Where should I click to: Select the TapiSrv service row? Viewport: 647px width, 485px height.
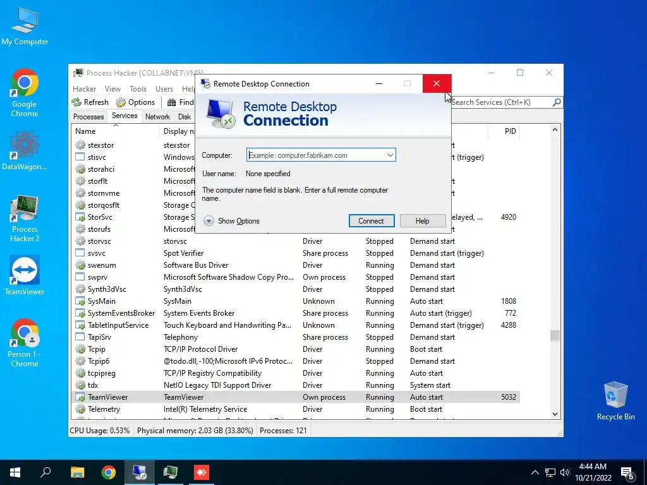(x=296, y=337)
